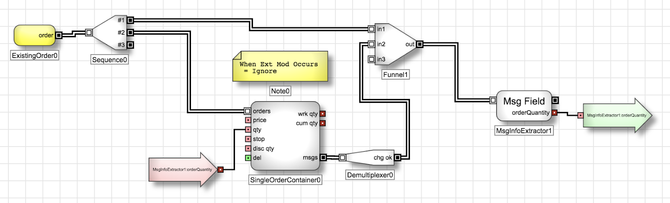The height and width of the screenshot is (203, 670).
Task: Click the stop input port square
Action: (248, 139)
